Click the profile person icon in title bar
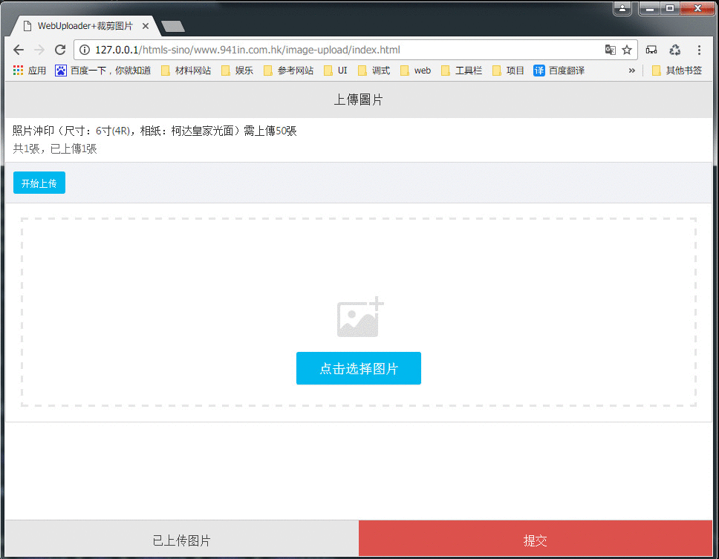Viewport: 719px width, 559px height. click(x=622, y=7)
